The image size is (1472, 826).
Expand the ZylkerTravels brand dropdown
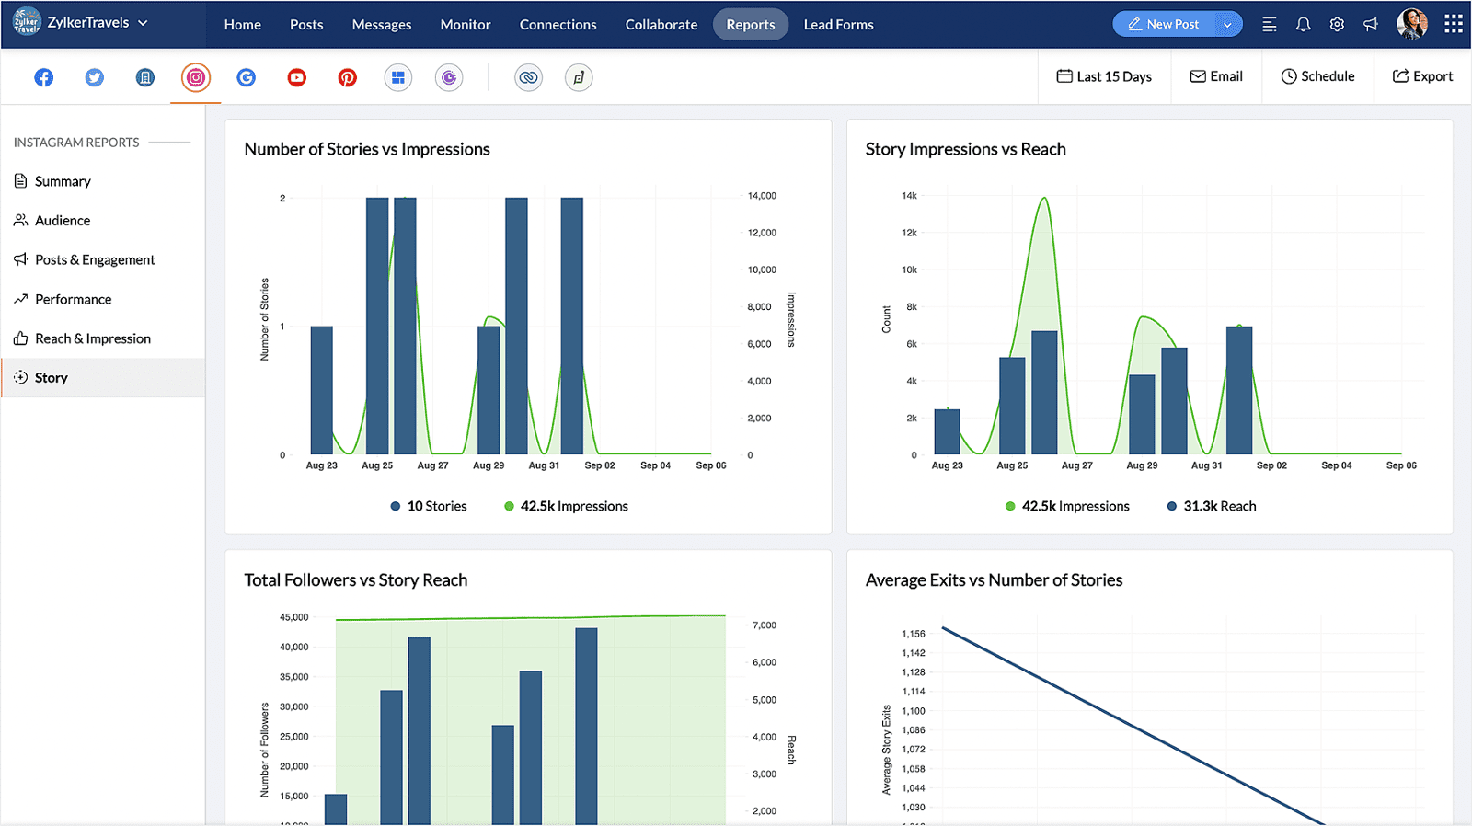point(143,23)
